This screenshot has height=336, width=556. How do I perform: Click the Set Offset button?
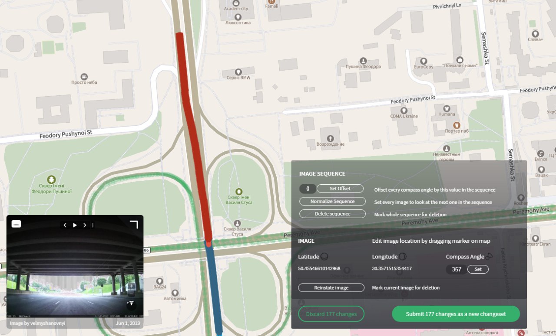pos(340,189)
